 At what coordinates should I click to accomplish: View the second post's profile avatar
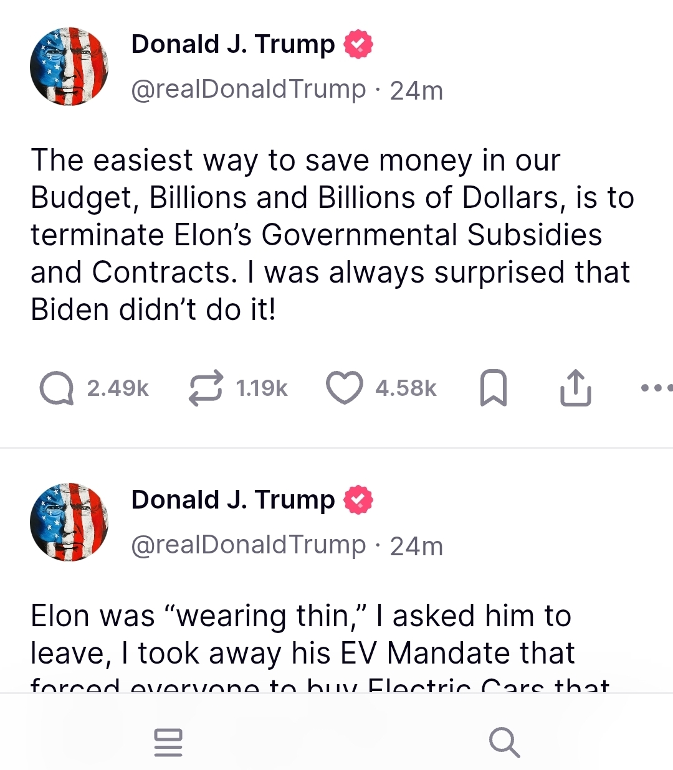click(69, 522)
